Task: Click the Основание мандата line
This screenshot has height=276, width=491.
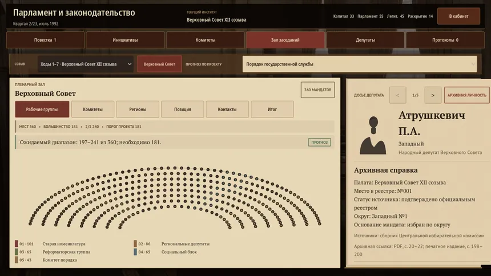Action: [402, 225]
